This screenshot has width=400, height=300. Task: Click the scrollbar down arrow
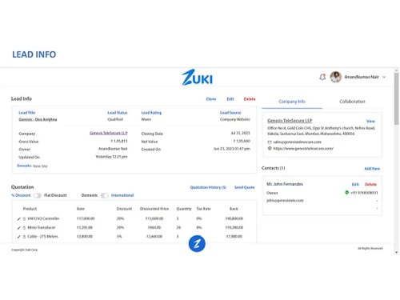tap(397, 252)
